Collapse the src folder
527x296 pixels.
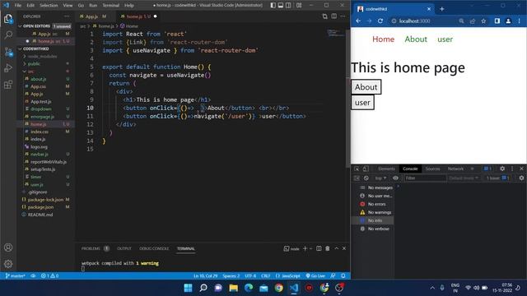pos(31,72)
